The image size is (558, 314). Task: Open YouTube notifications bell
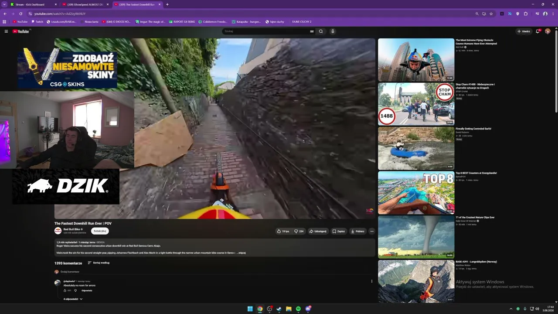point(538,31)
